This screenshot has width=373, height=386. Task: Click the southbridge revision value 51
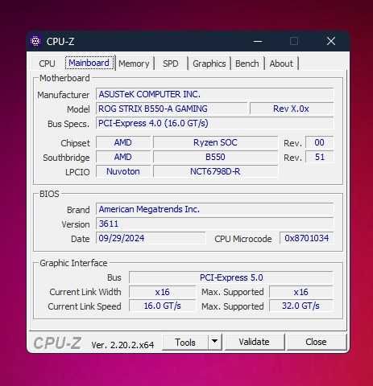[x=320, y=157]
